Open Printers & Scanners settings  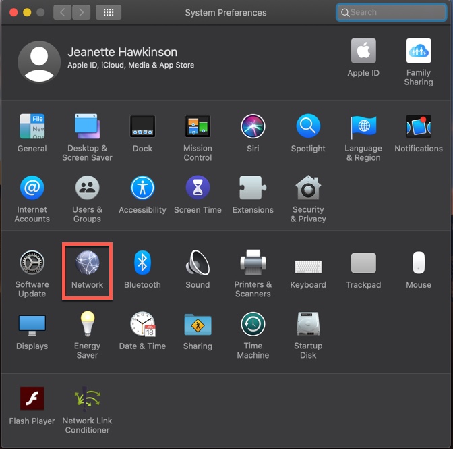[x=253, y=263]
